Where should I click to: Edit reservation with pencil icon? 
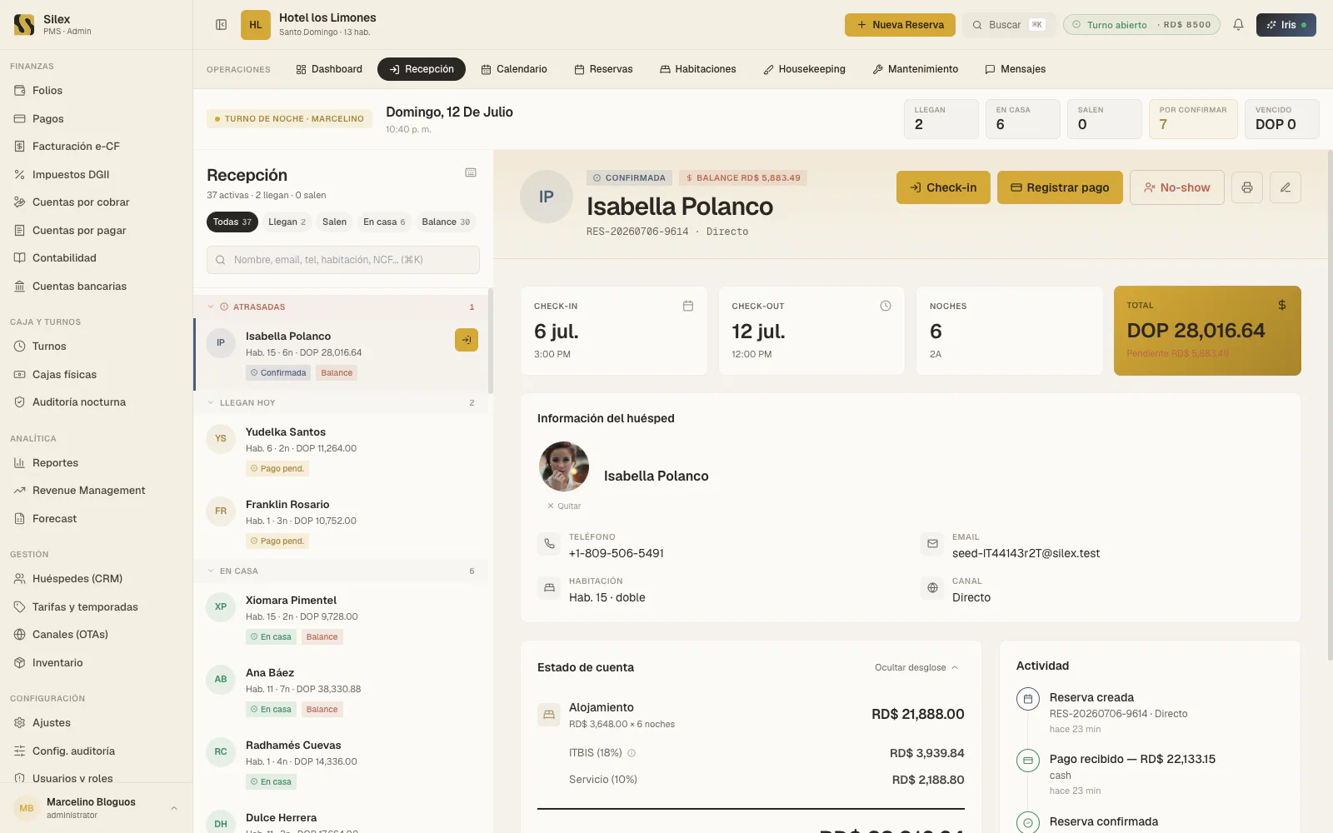tap(1286, 187)
